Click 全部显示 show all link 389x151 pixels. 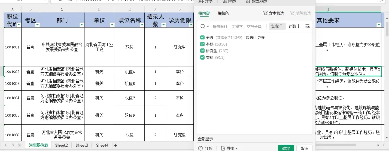tap(205, 139)
